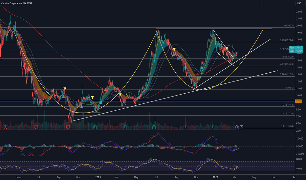The image size is (306, 180).
Task: Click the RSI scale value 80.00
Action: point(299,159)
